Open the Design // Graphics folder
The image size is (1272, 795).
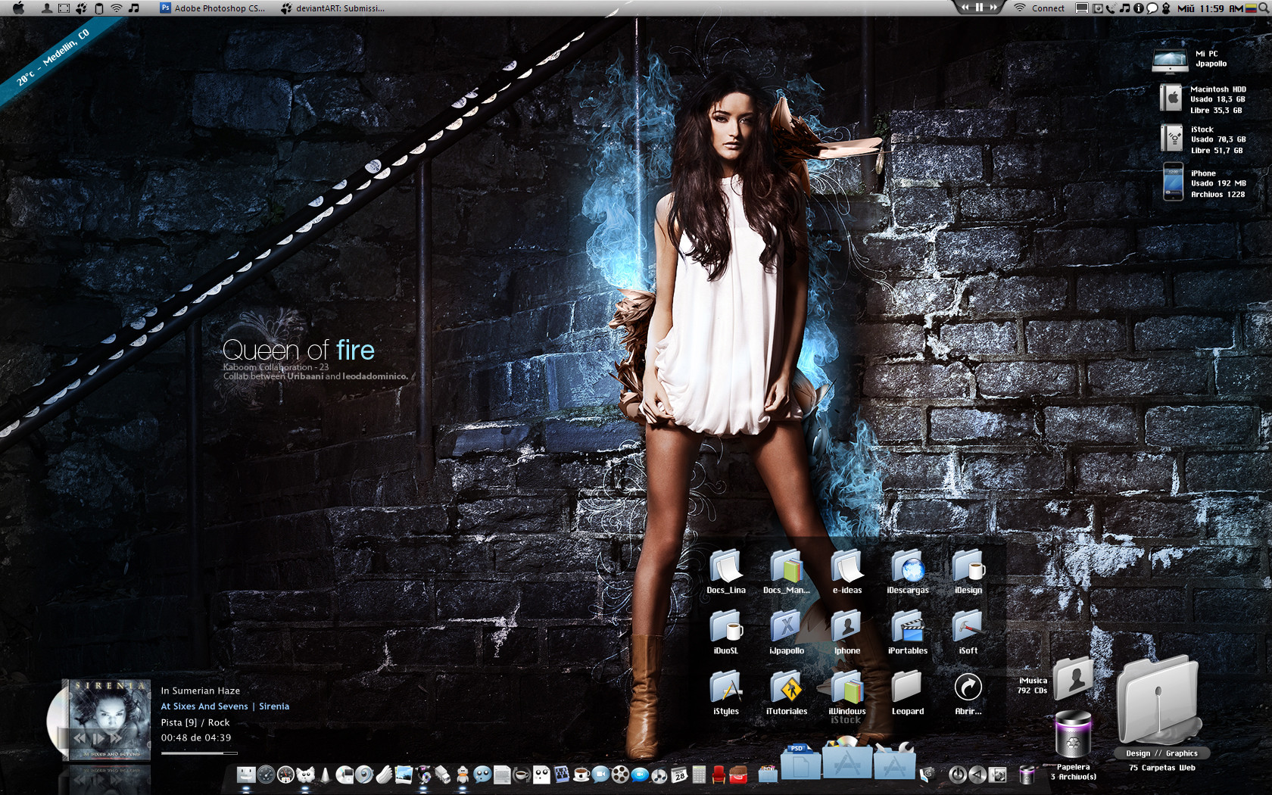click(x=1158, y=700)
